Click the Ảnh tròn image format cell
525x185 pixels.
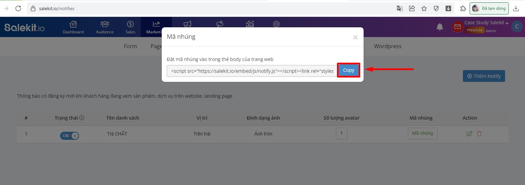[x=263, y=134]
